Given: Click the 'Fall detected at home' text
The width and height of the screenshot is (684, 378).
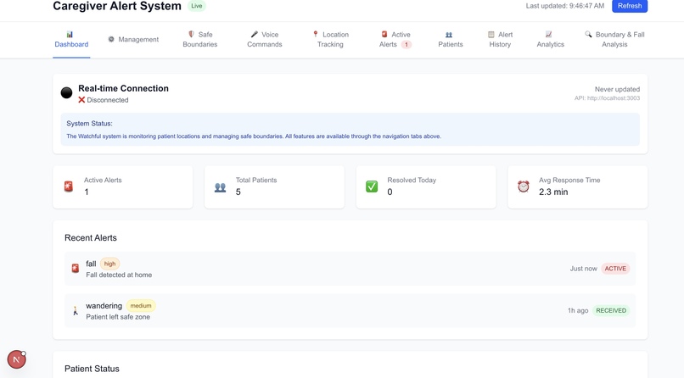Looking at the screenshot, I should (119, 275).
